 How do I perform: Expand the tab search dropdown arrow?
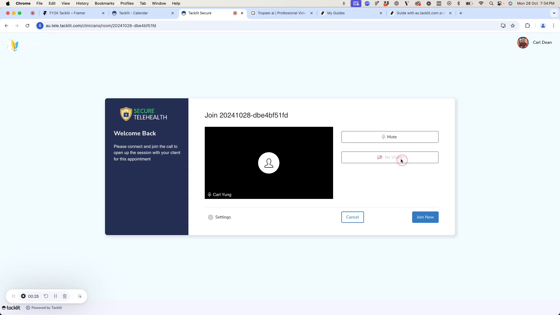pos(554,13)
